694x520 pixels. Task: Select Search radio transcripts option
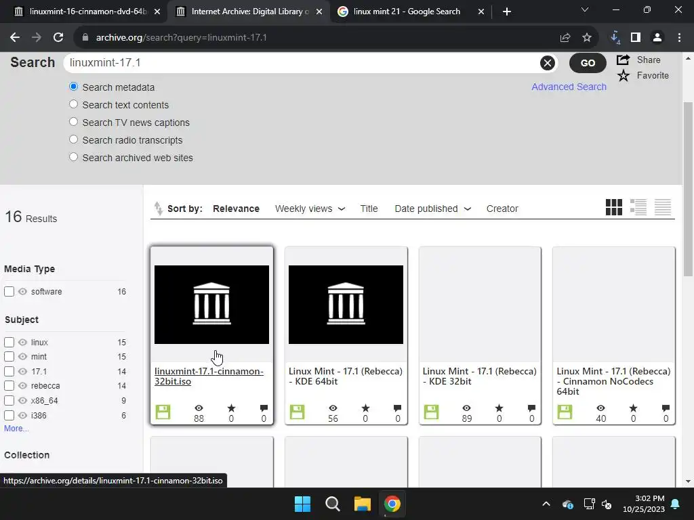73,139
